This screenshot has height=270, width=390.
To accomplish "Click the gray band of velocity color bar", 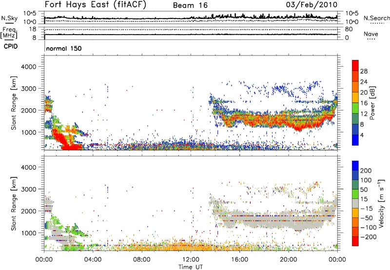I will 355,203.
